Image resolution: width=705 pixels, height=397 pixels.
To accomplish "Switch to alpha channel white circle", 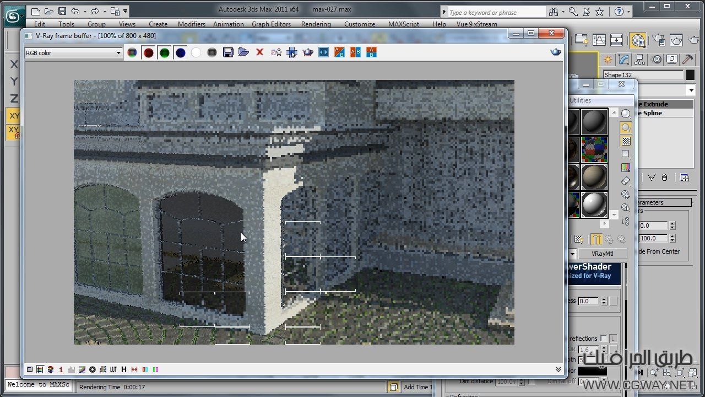I will tap(196, 53).
